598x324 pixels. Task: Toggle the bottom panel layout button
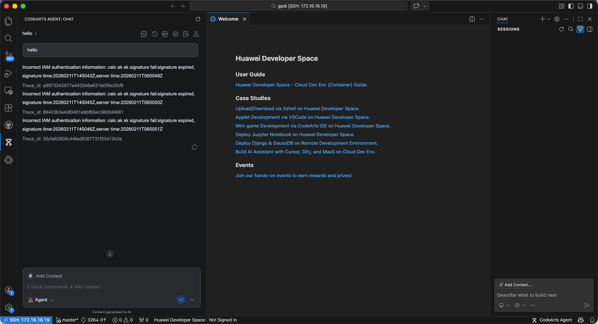coord(580,6)
